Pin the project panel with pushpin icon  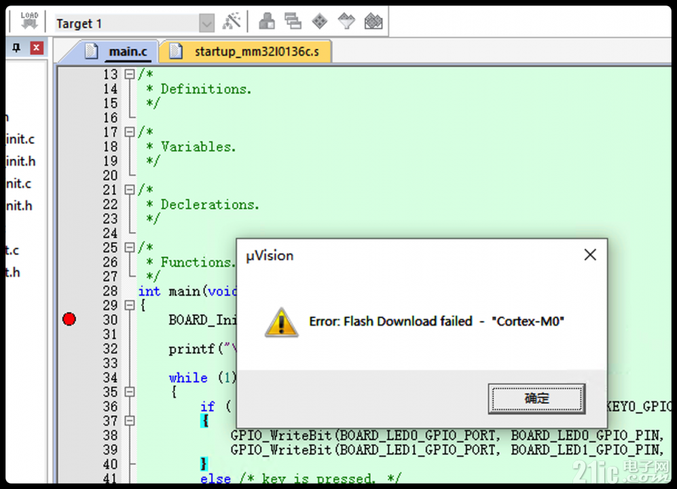tap(16, 48)
